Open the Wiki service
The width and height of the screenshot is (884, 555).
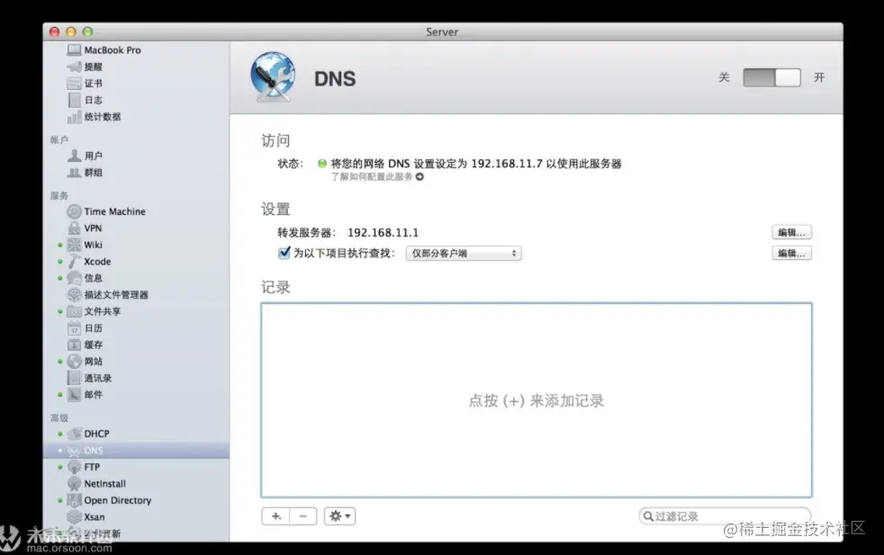point(85,245)
